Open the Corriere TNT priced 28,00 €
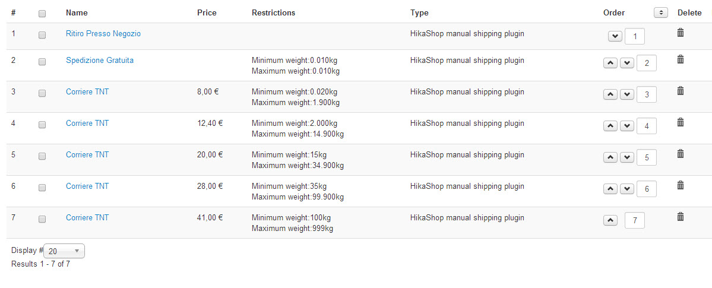This screenshot has width=712, height=288. (87, 186)
